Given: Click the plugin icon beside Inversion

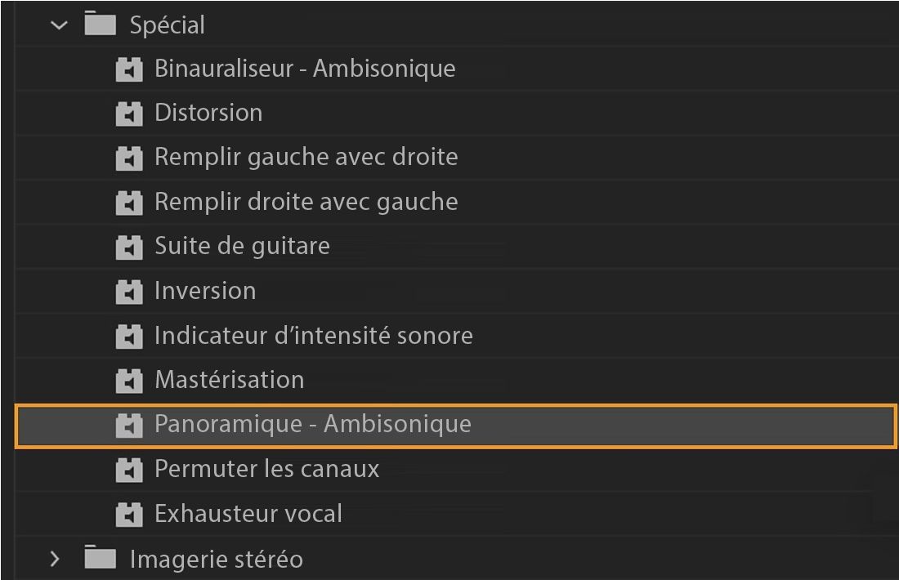Looking at the screenshot, I should coord(129,290).
